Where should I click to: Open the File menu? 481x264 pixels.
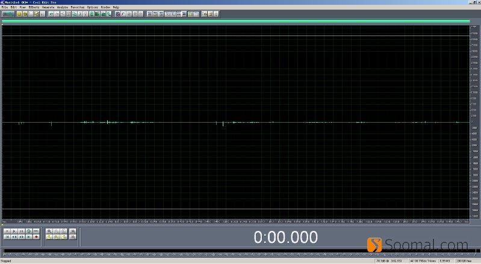pos(5,7)
